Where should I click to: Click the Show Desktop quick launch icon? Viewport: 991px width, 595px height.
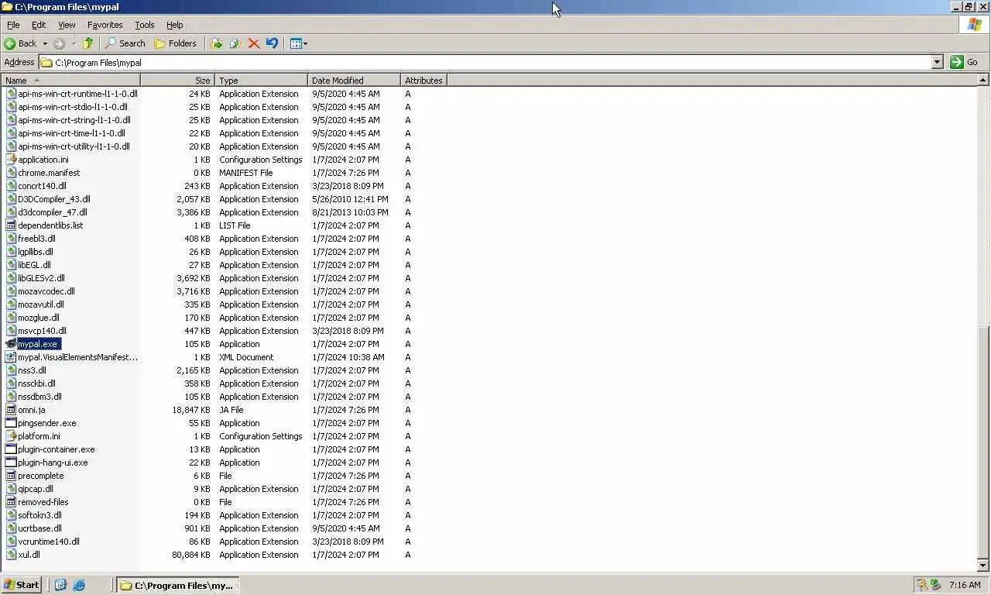coord(60,585)
